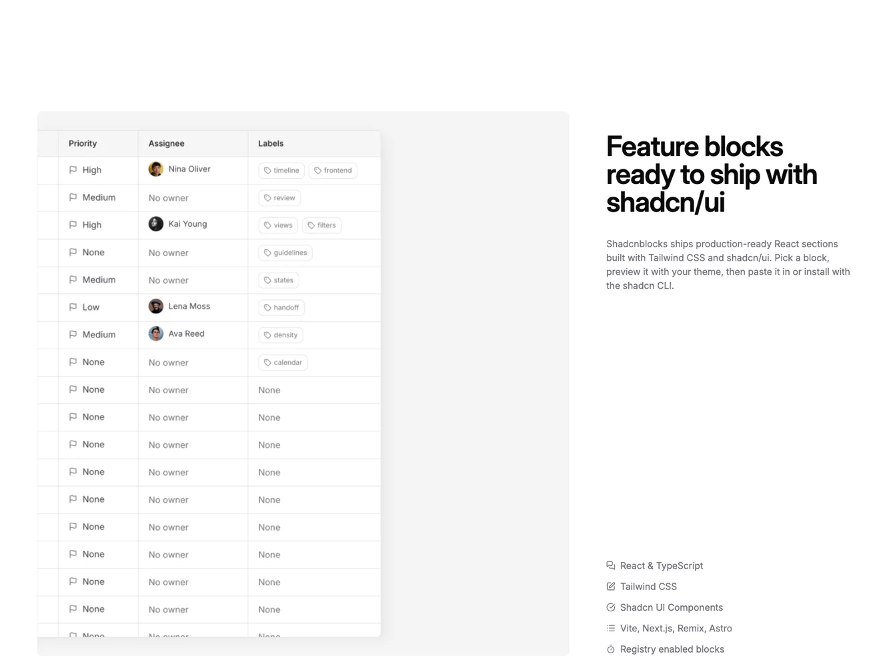Click the Labels column header
The height and width of the screenshot is (668, 891).
point(271,143)
